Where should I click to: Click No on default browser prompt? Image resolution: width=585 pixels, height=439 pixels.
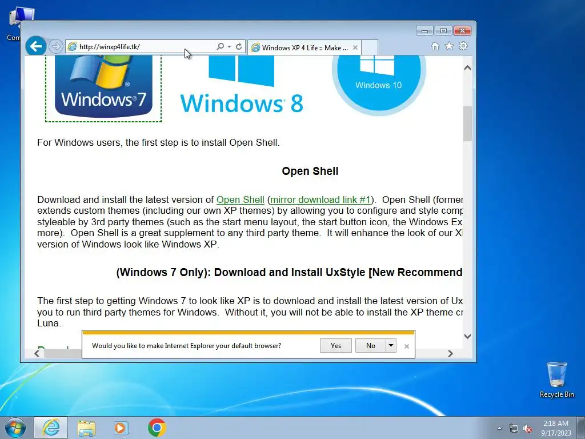click(370, 346)
